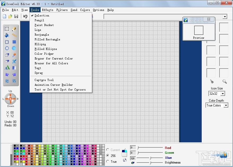233x167 pixels.
Task: Click the Undo arrow in the toolbar
Action: pos(25,16)
